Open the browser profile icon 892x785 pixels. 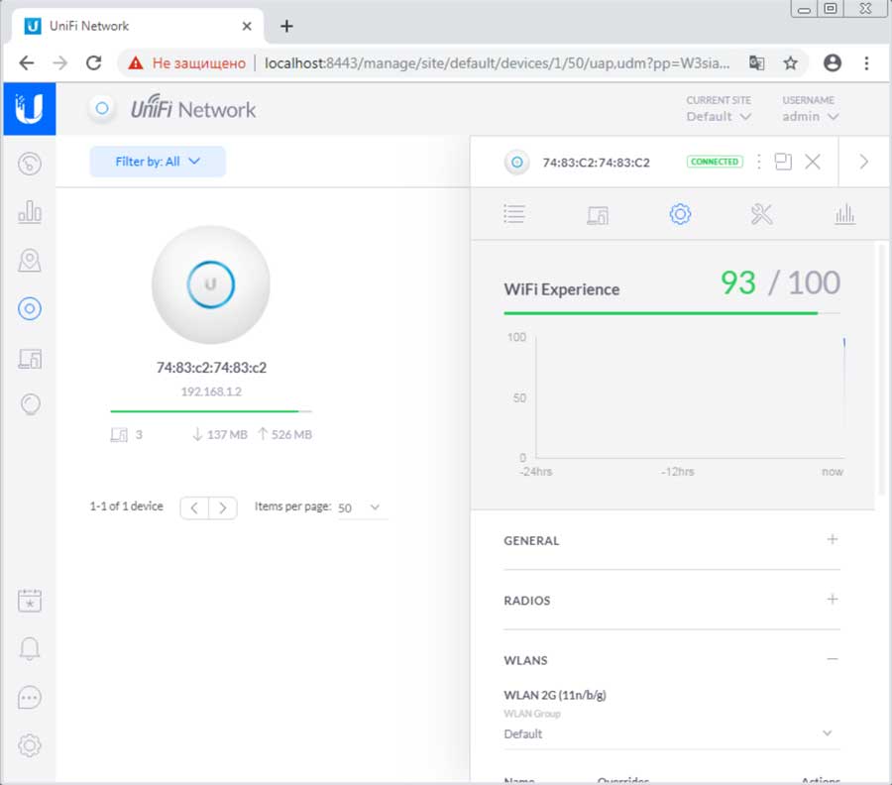click(x=833, y=62)
